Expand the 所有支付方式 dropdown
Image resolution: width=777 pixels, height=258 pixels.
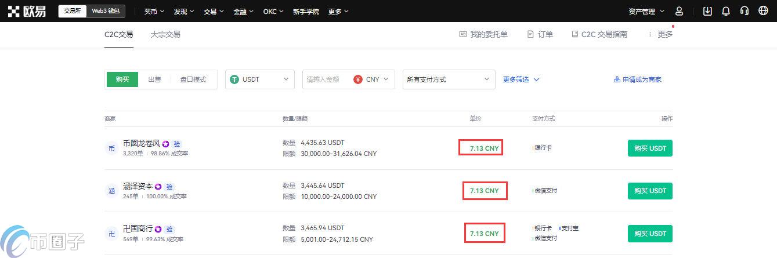click(449, 79)
